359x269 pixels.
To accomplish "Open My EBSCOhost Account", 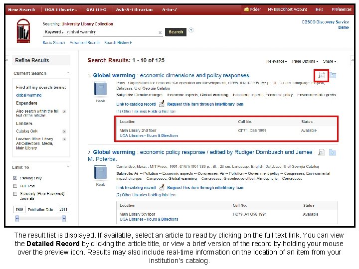I will tap(287, 9).
